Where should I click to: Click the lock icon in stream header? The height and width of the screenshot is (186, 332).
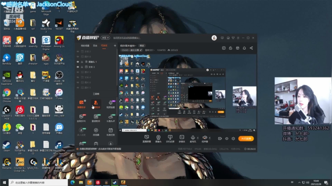click(x=231, y=48)
